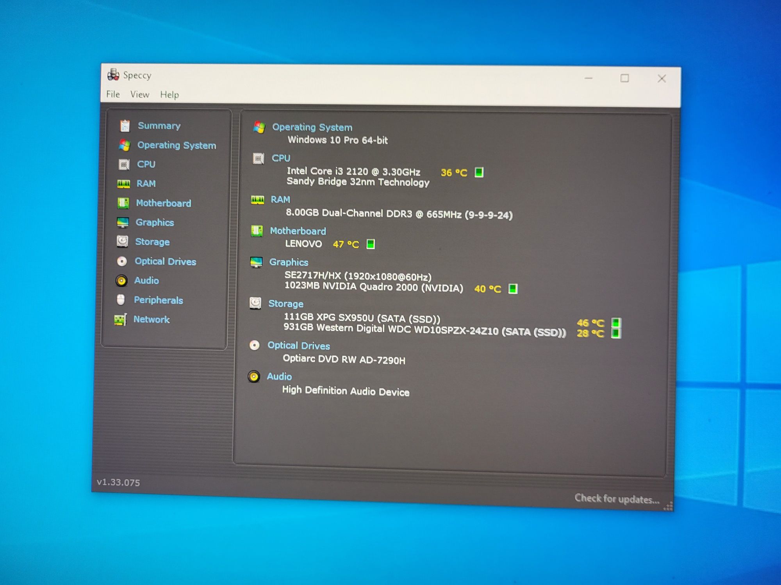This screenshot has width=781, height=585.
Task: Click the window resize grip at corner
Action: 668,506
